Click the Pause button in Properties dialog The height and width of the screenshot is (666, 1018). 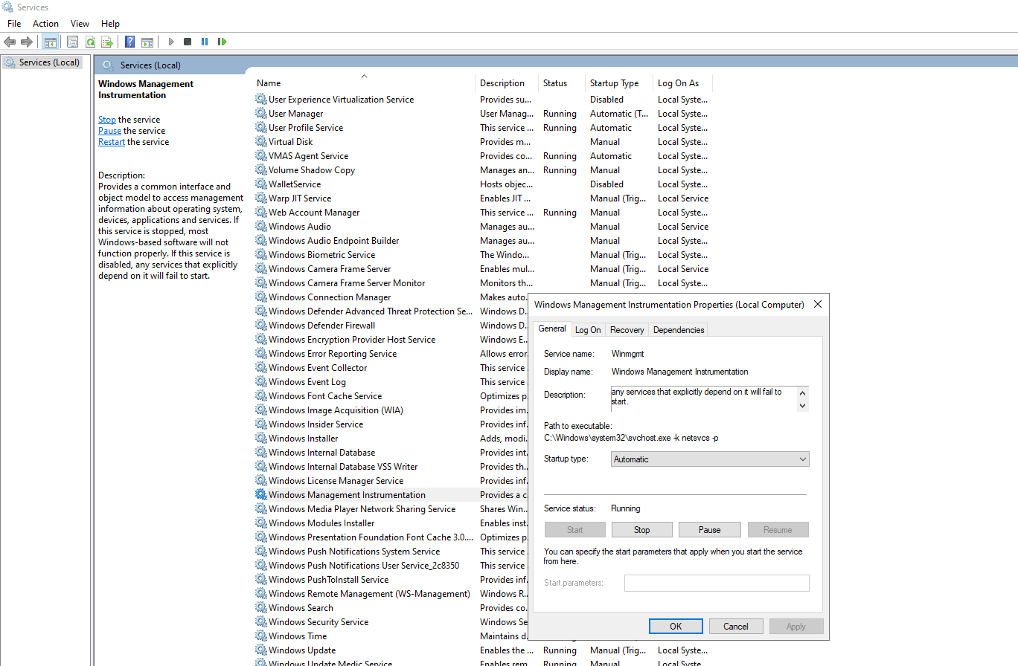coord(710,530)
